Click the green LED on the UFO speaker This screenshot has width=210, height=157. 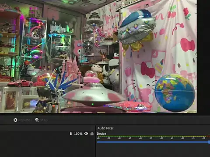click(92, 104)
